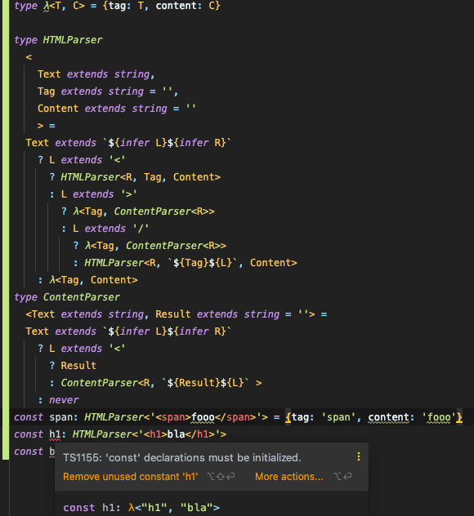Click the popup signature 'const h1: λ<"h1", "bla">'

click(x=141, y=508)
